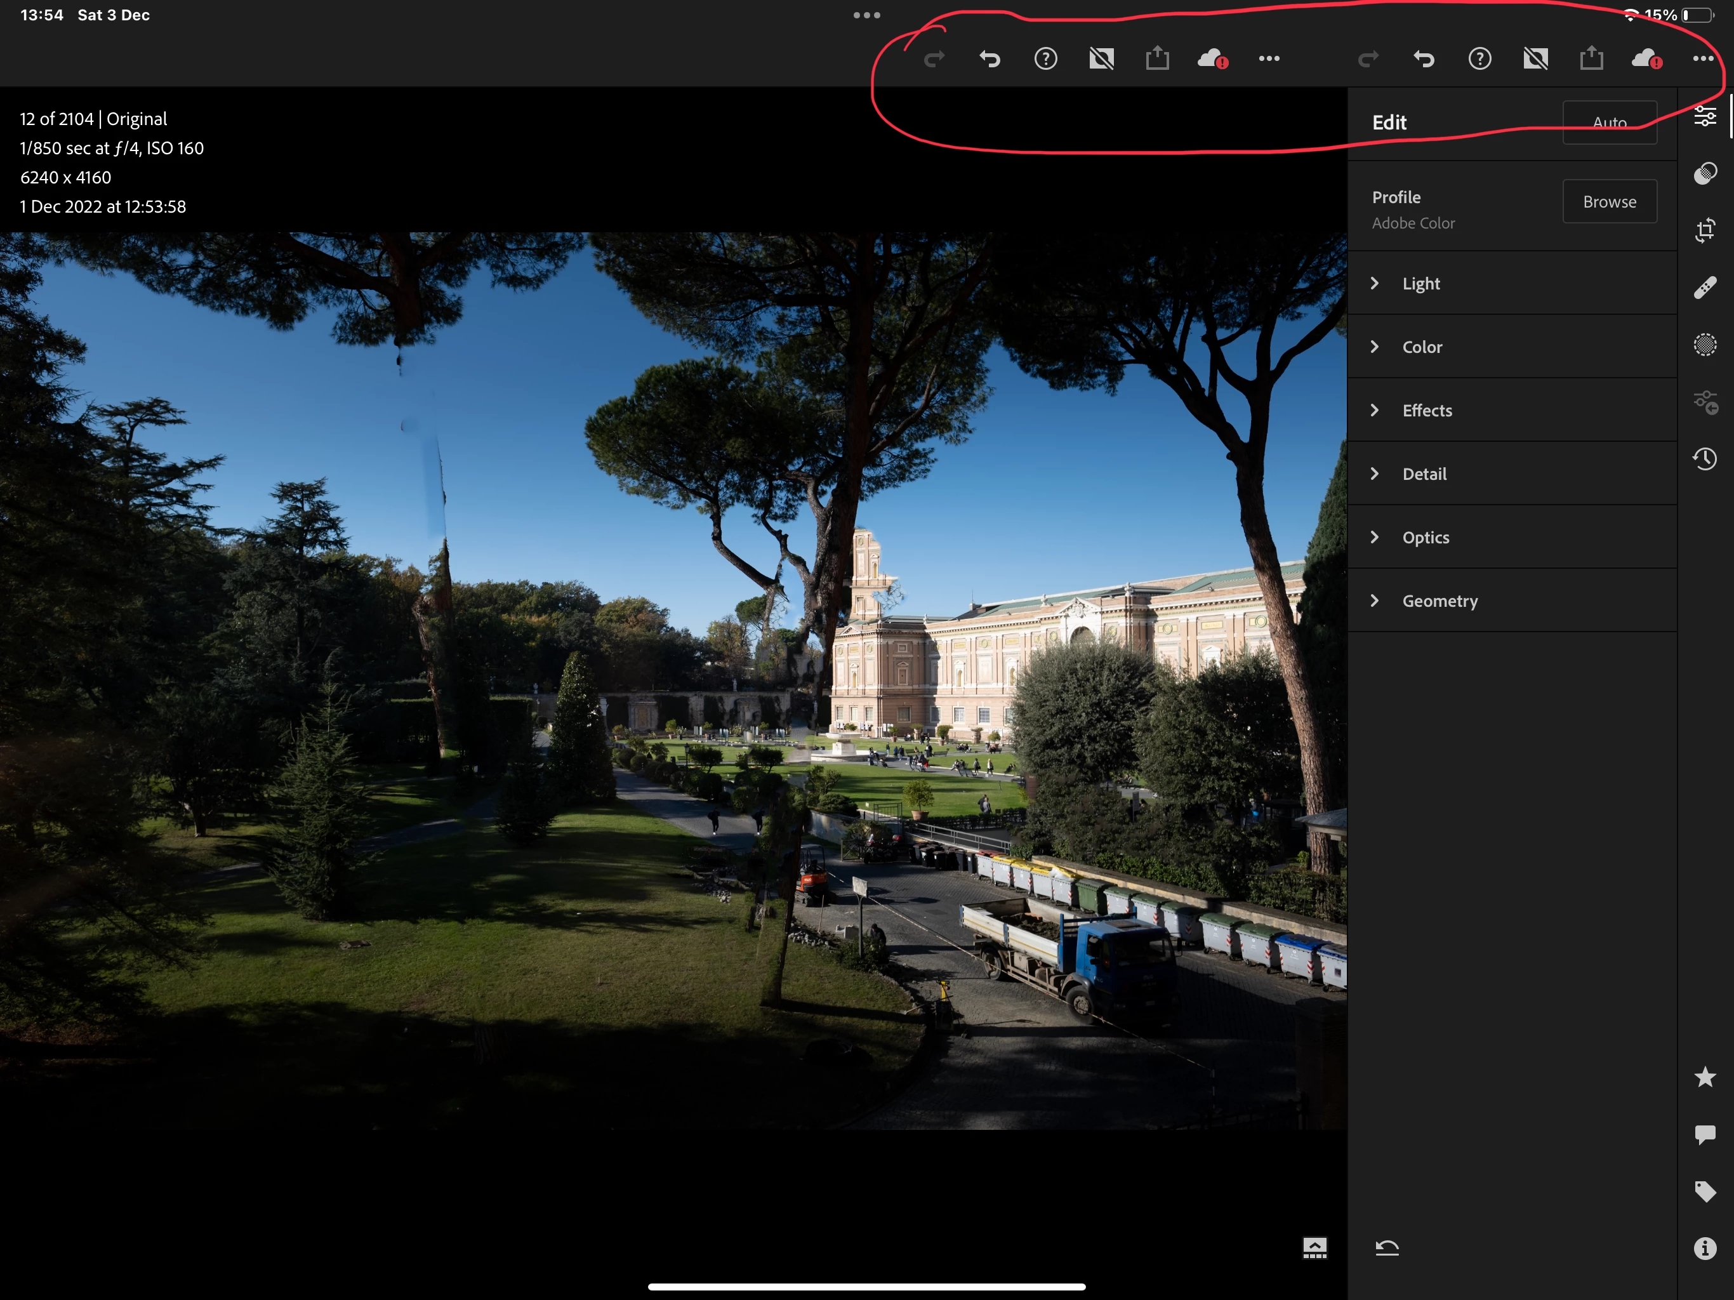The width and height of the screenshot is (1734, 1300).
Task: Open the Keywords tag icon
Action: pos(1705,1192)
